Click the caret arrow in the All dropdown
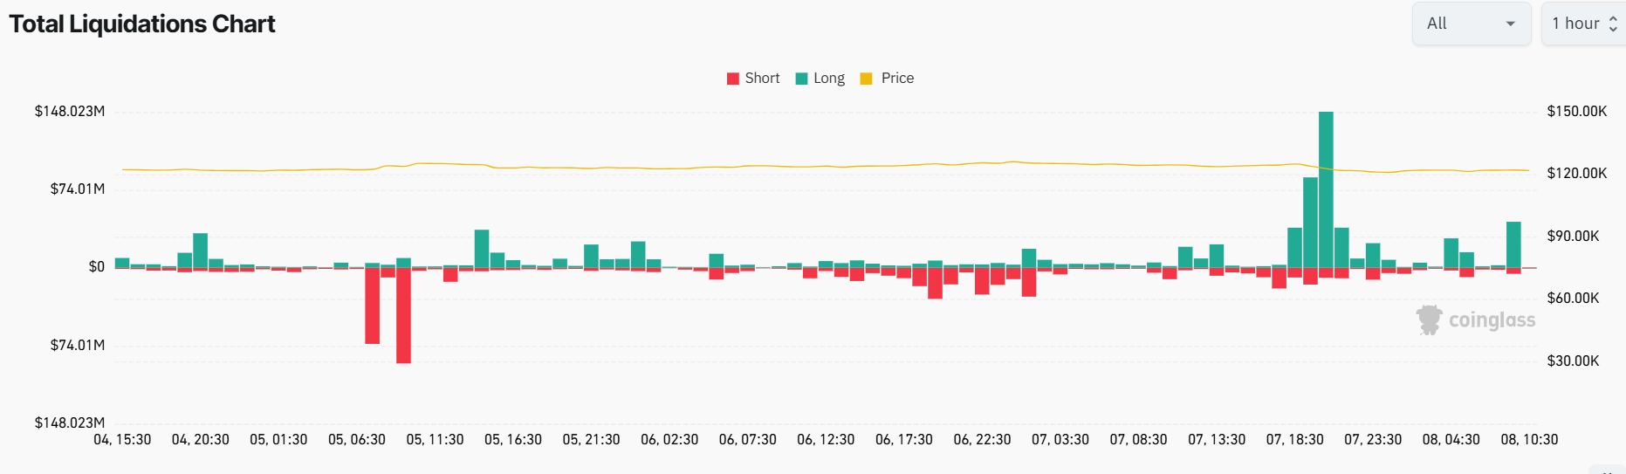The image size is (1626, 474). pyautogui.click(x=1511, y=24)
